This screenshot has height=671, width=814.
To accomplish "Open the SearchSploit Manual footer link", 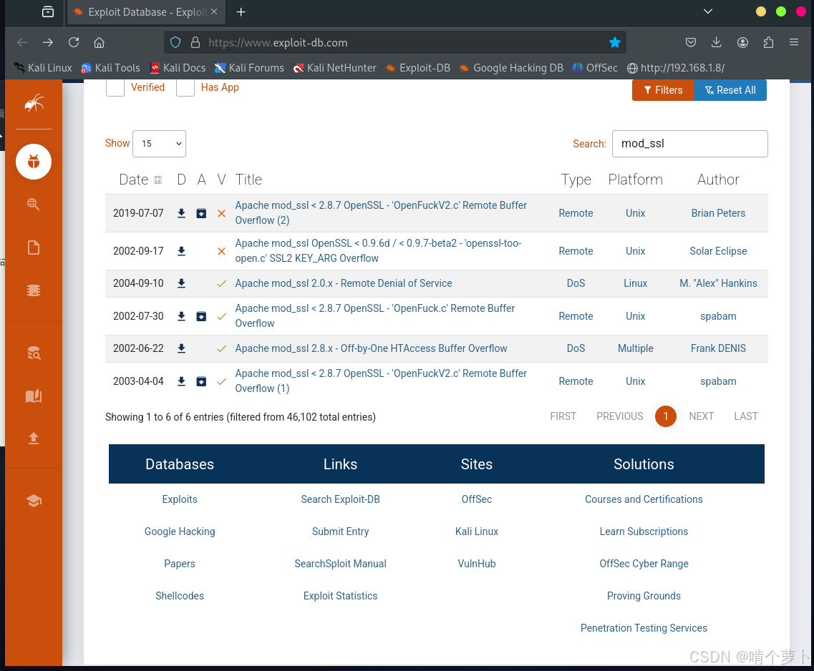I will [341, 564].
